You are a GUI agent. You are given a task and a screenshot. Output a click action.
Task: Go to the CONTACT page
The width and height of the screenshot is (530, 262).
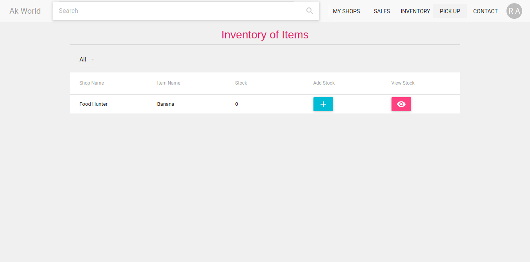(485, 11)
